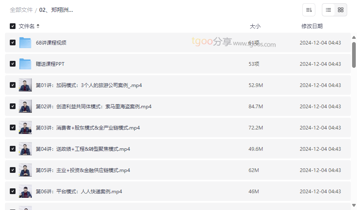Viewport: 357px width, 210px height.
Task: Uncheck the 第04讲 video checkbox
Action: (x=13, y=149)
